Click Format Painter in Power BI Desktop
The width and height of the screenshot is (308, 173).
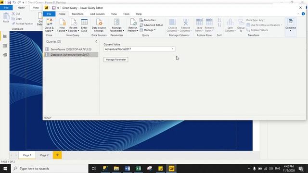coord(22,24)
